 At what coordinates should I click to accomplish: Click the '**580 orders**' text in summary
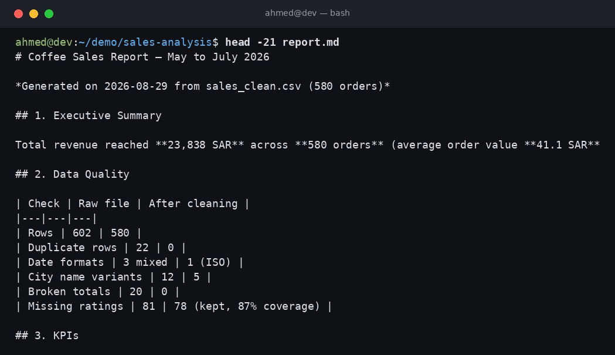[339, 145]
